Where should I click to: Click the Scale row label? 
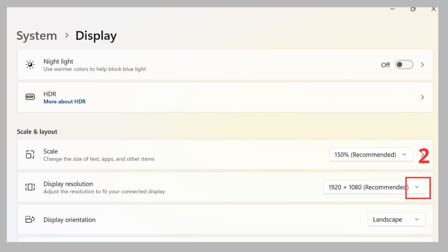[x=50, y=151]
